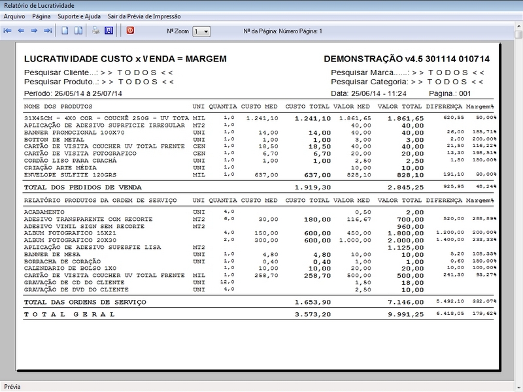The width and height of the screenshot is (523, 392).
Task: Click the red exit preview icon
Action: 129,31
